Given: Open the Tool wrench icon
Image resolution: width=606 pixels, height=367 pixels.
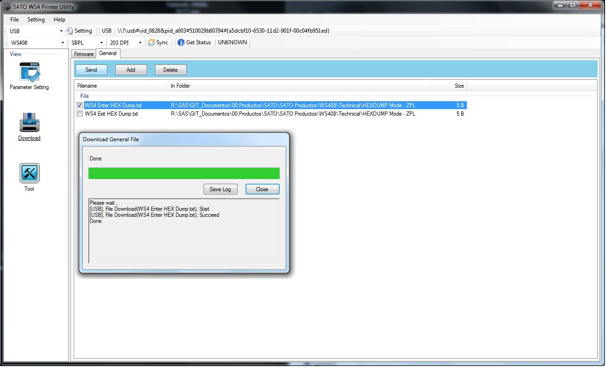Looking at the screenshot, I should 29,173.
